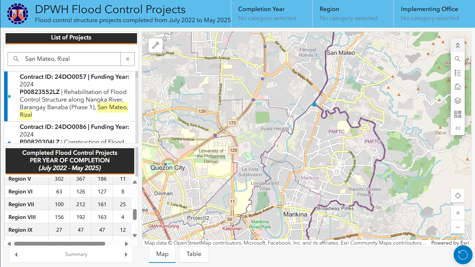
Task: Collapse the map toolbar with double-up chevron
Action: tap(458, 45)
